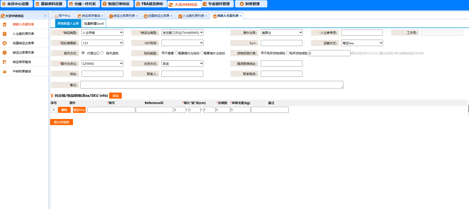Open the 转运仓类型 dropdown
469x209 pixels.
coord(182,33)
